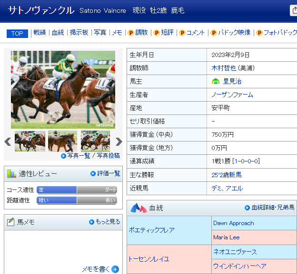The width and height of the screenshot is (297, 274).
Task: Open the 掲示板 tab
Action: tap(79, 32)
